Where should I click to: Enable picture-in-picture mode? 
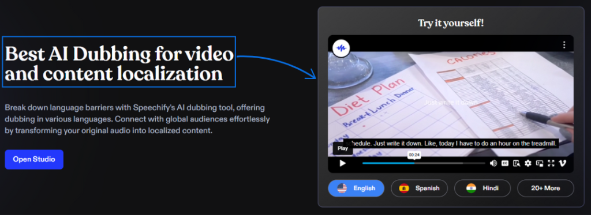pos(540,164)
